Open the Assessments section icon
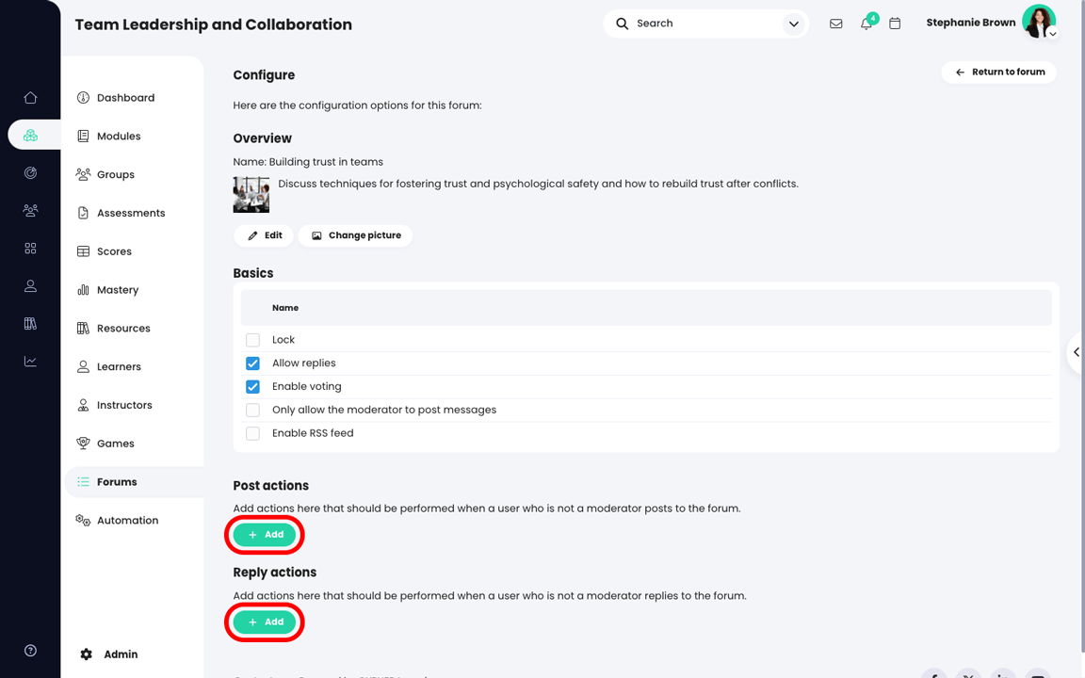Image resolution: width=1085 pixels, height=678 pixels. pos(83,212)
